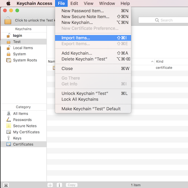Image resolution: width=188 pixels, height=188 pixels.
Task: Click the Keys category key icon
Action: coord(9,138)
